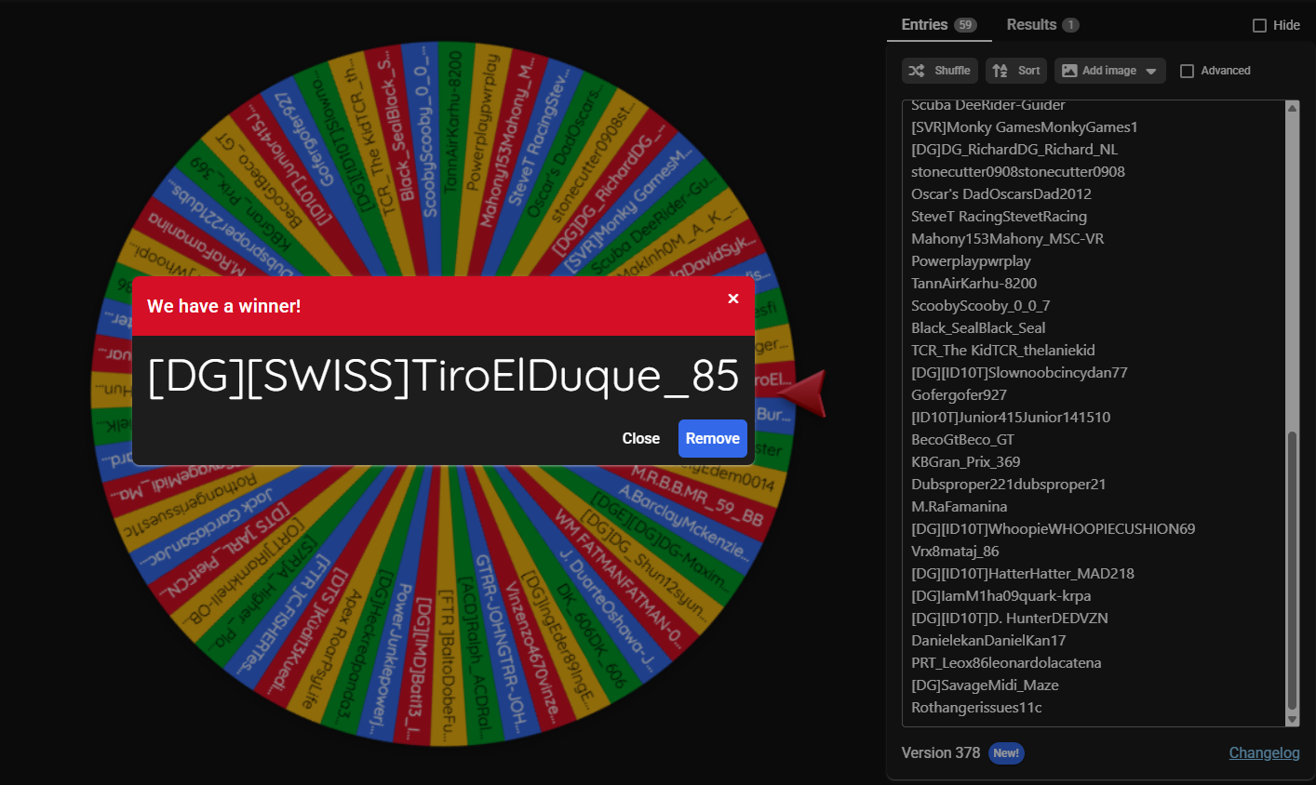This screenshot has height=785, width=1316.
Task: Switch to the Results tab
Action: click(x=1031, y=25)
